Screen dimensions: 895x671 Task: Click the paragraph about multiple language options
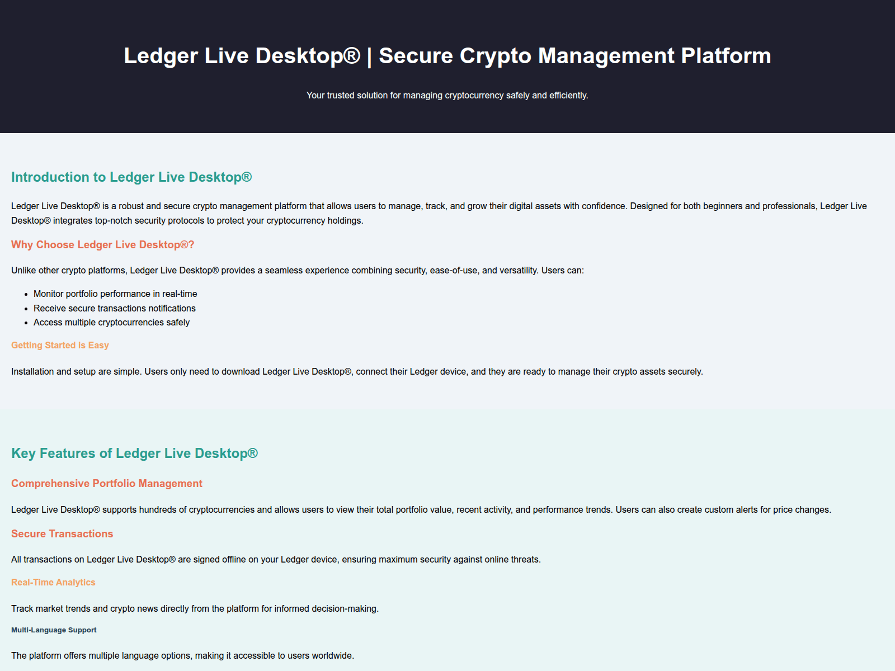pyautogui.click(x=182, y=656)
